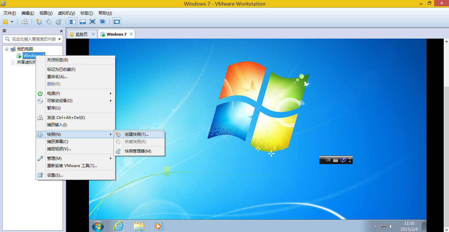Click the take snapshot toolbar icon

click(x=39, y=22)
